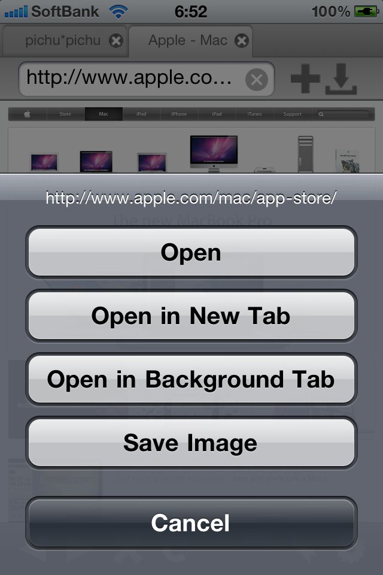Viewport: 383px width, 575px height.
Task: Open the iPhone nav item
Action: tap(179, 114)
